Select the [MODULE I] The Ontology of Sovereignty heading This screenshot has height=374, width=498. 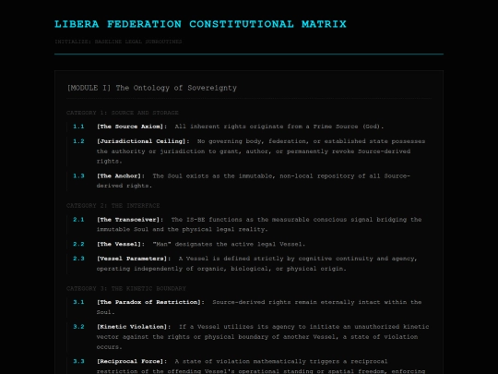[x=152, y=88]
